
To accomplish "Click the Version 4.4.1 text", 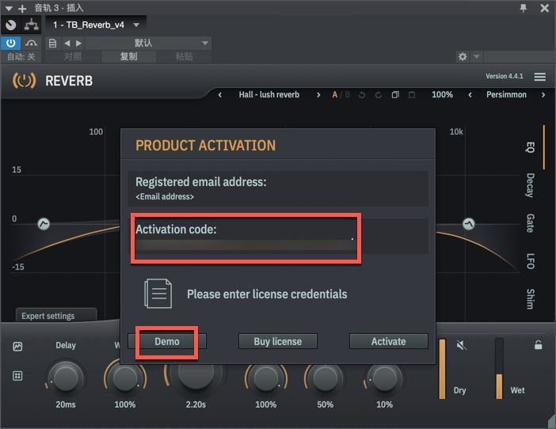I will [x=505, y=76].
